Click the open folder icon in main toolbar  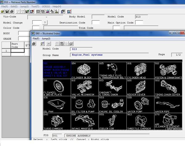pyautogui.click(x=3, y=11)
